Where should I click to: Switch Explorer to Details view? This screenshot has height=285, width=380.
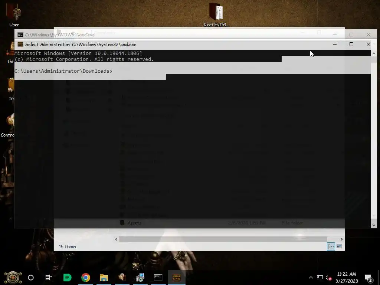pos(331,246)
